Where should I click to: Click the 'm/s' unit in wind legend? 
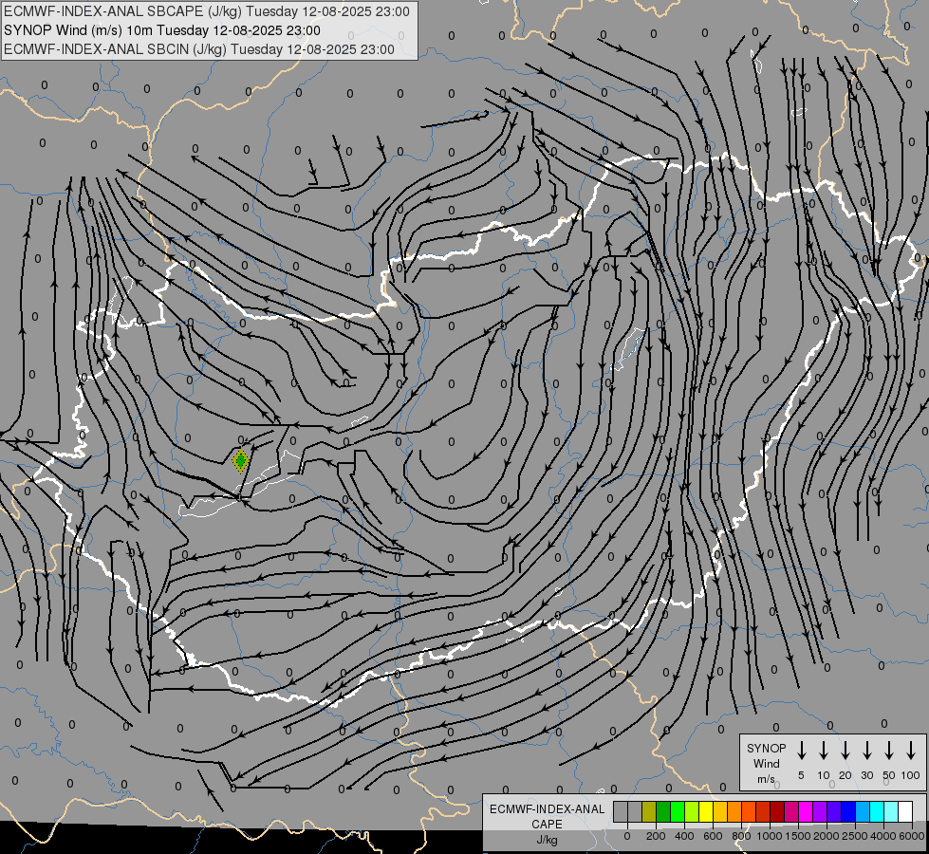766,779
